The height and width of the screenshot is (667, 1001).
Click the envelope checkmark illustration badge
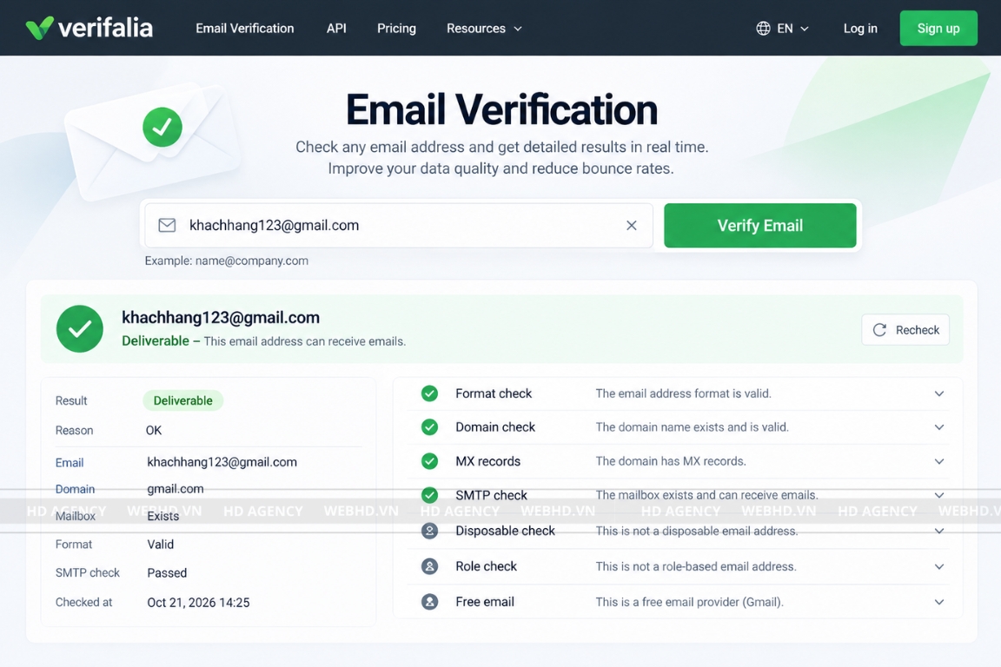pyautogui.click(x=162, y=127)
